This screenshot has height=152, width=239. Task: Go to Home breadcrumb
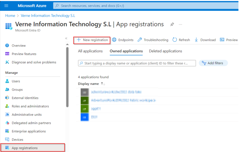click(x=10, y=16)
